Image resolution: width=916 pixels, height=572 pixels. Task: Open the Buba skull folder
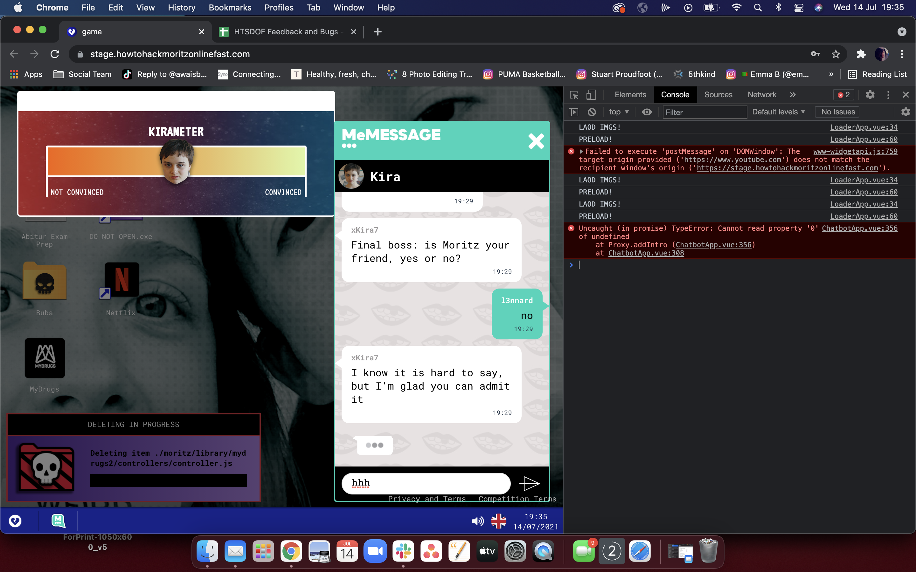tap(45, 281)
